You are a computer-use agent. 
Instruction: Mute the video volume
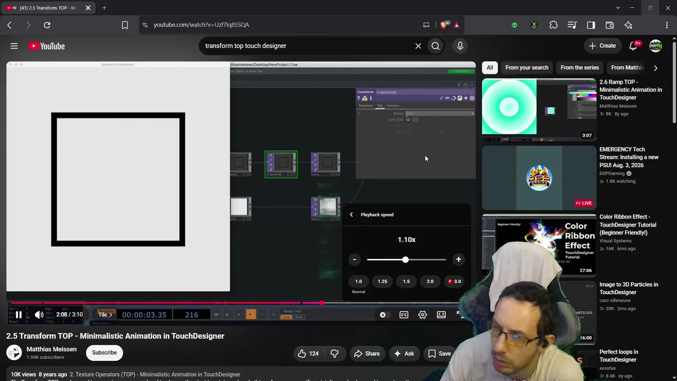[x=39, y=315]
